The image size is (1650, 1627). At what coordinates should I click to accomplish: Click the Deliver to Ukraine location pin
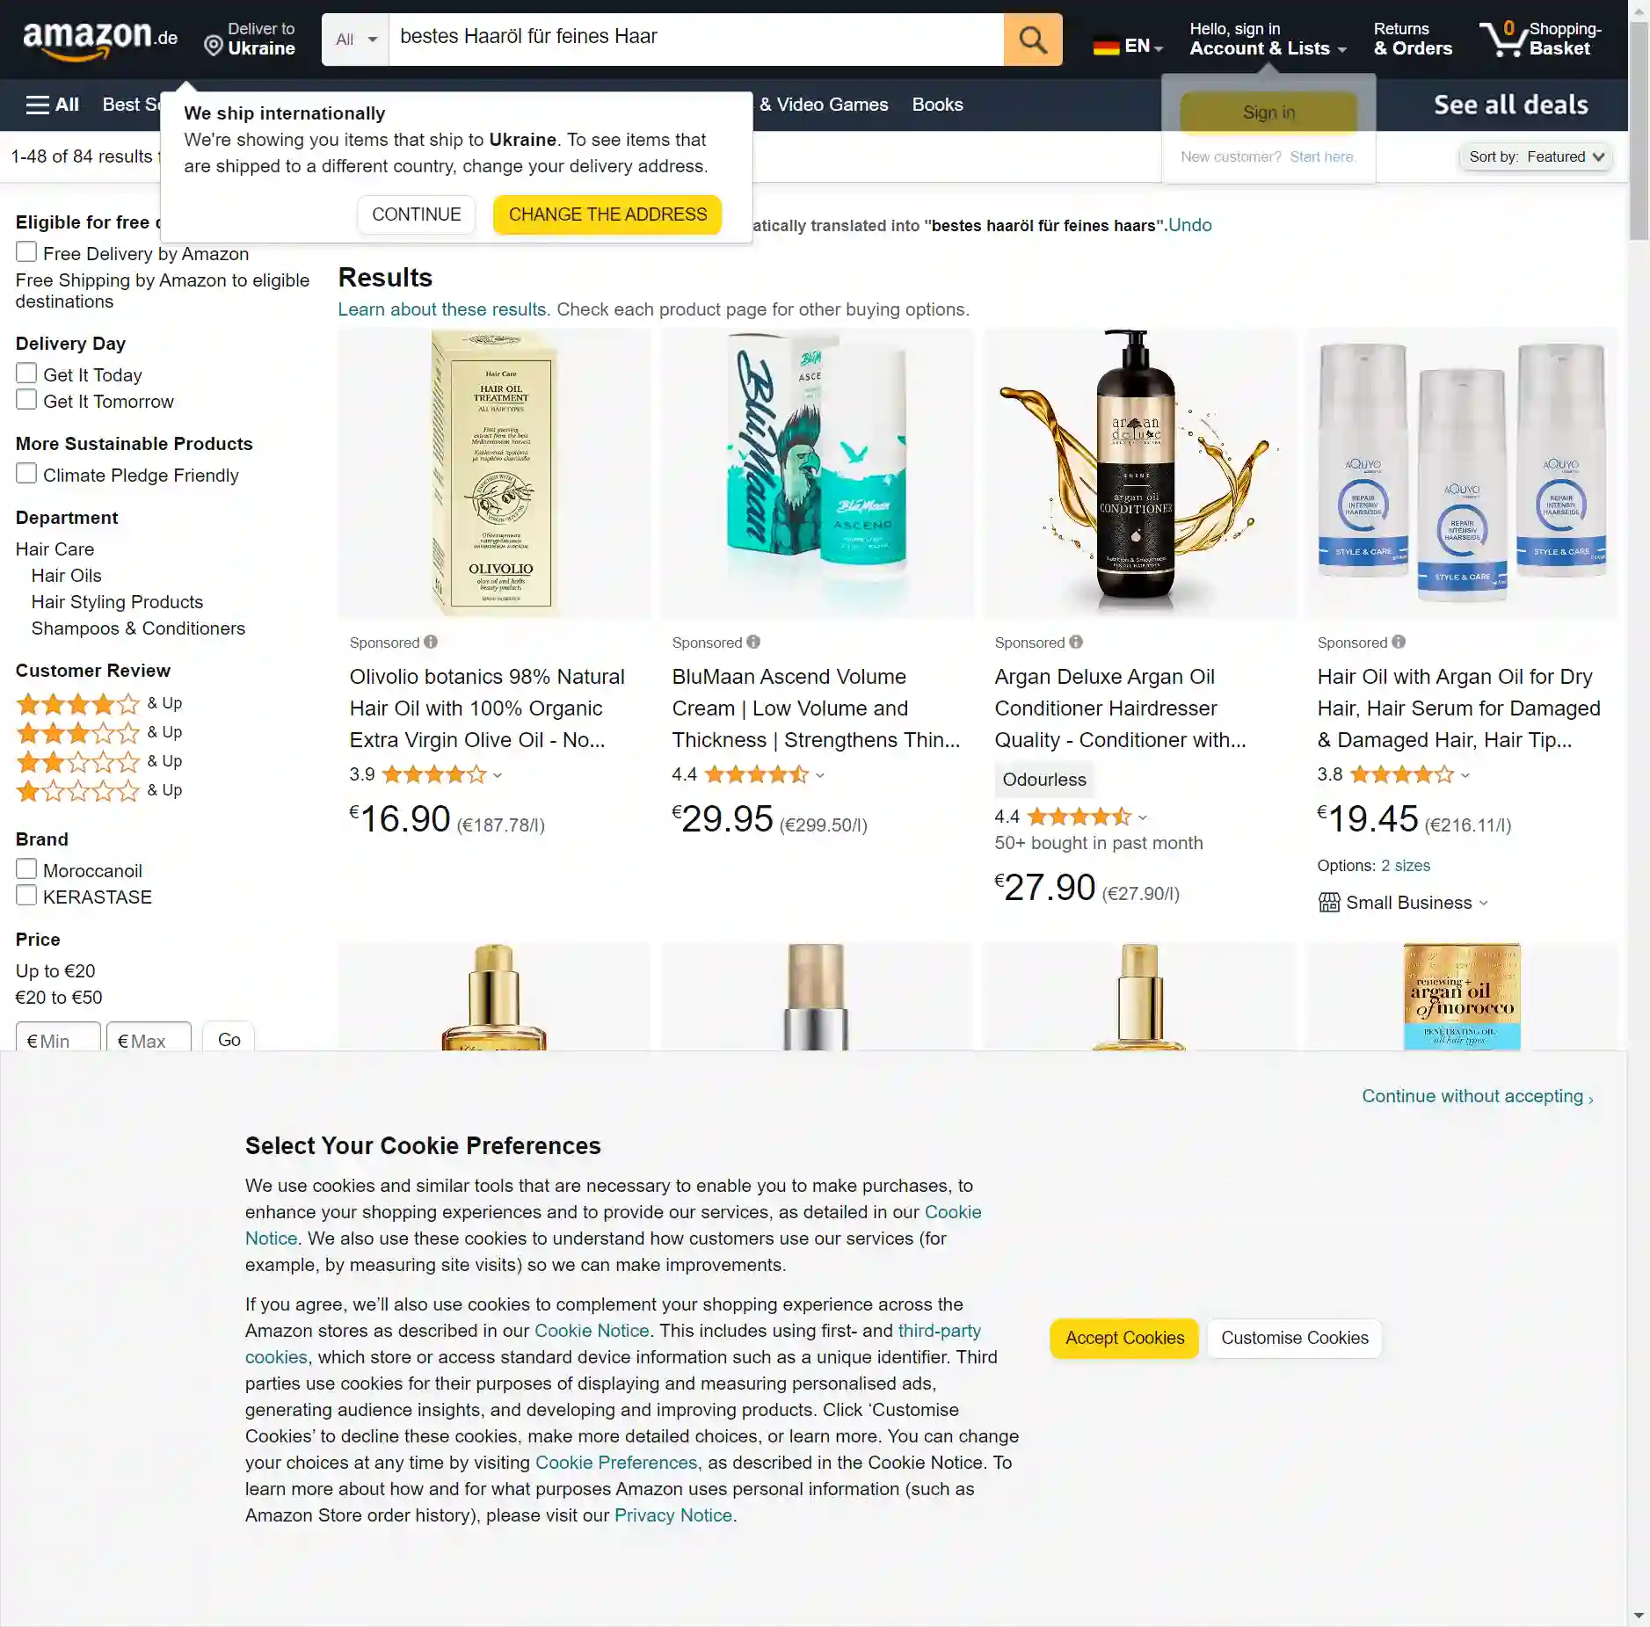[x=213, y=46]
